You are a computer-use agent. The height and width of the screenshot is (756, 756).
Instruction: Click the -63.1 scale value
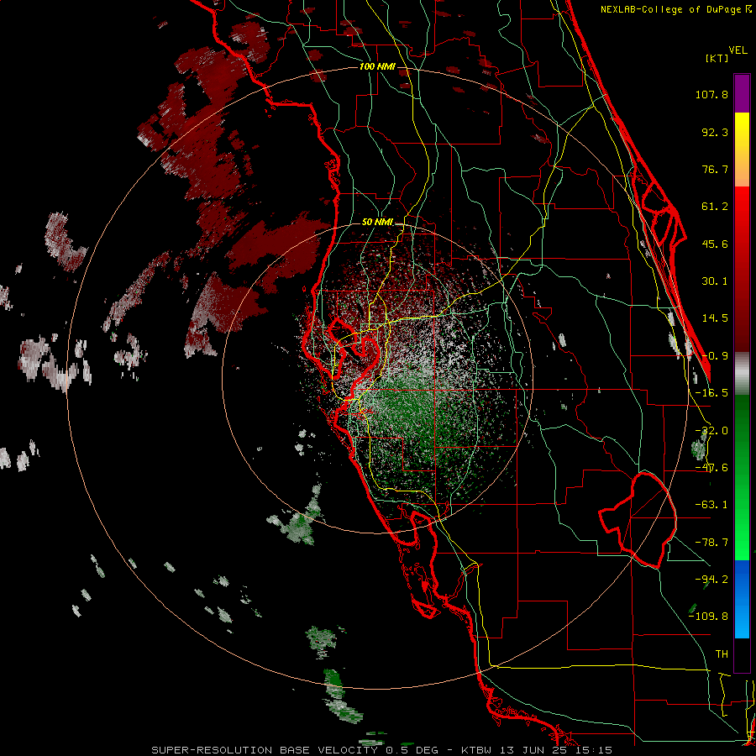(711, 505)
